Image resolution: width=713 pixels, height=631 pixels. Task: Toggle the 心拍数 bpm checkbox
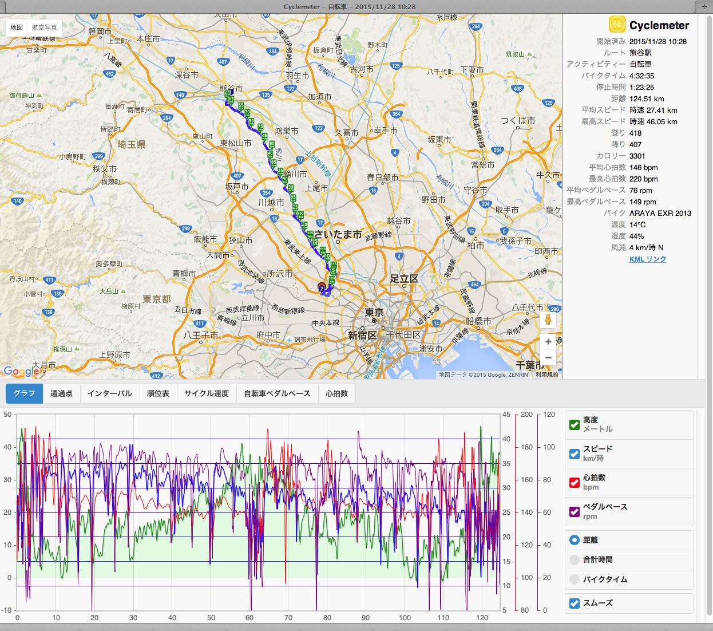click(575, 482)
